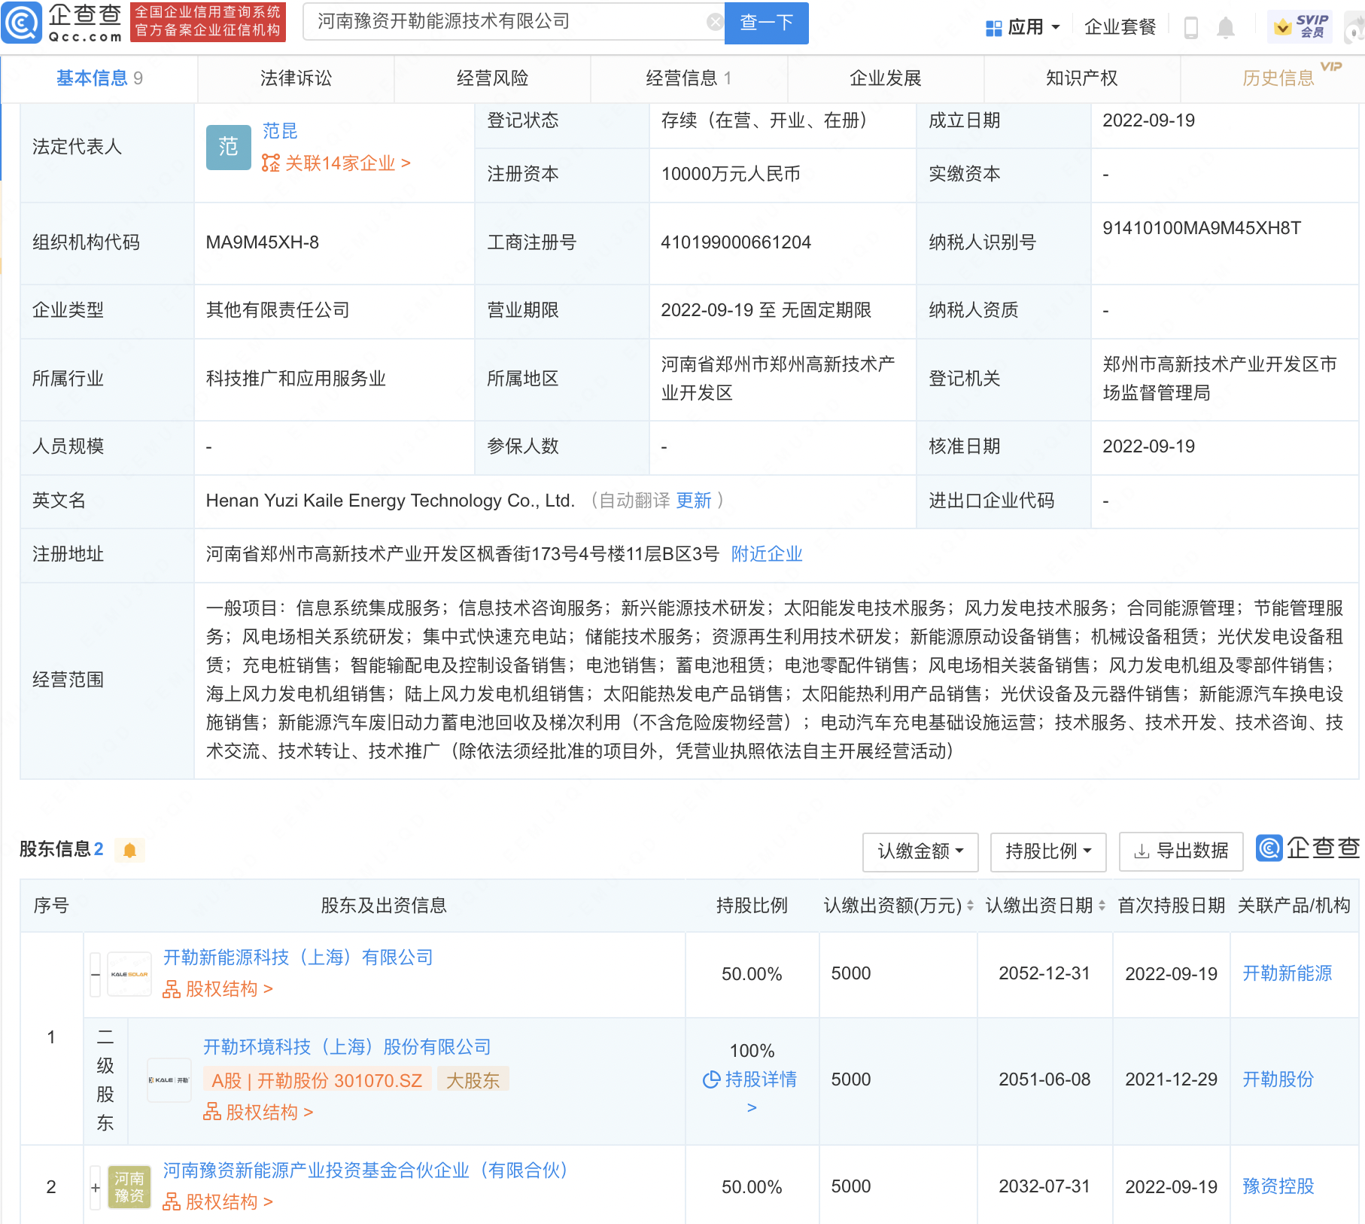Open notifications bell in the header
1365x1224 pixels.
(1226, 28)
